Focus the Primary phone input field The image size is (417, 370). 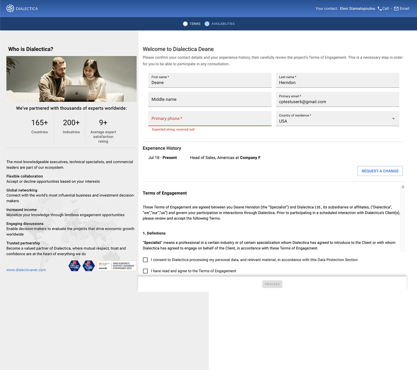click(210, 119)
